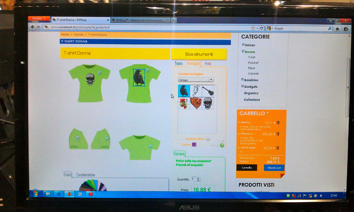The height and width of the screenshot is (212, 354).
Task: Collapse the Donna category tree
Action: (x=243, y=51)
